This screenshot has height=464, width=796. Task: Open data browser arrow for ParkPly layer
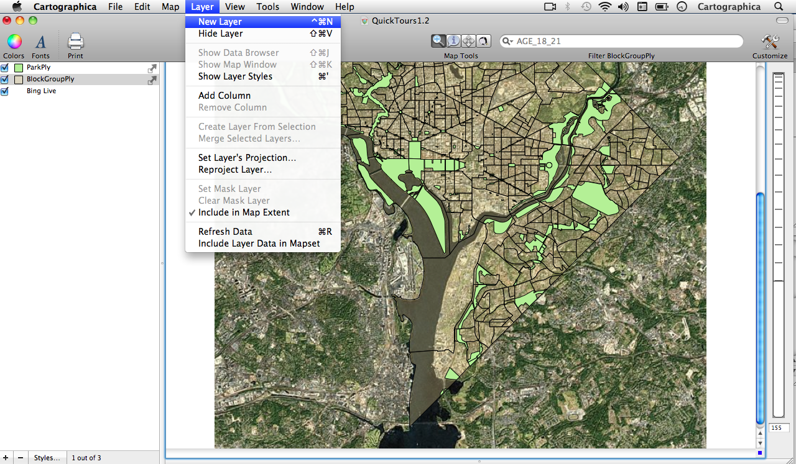click(x=152, y=68)
